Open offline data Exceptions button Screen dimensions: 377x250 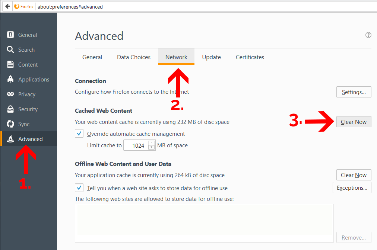click(352, 187)
